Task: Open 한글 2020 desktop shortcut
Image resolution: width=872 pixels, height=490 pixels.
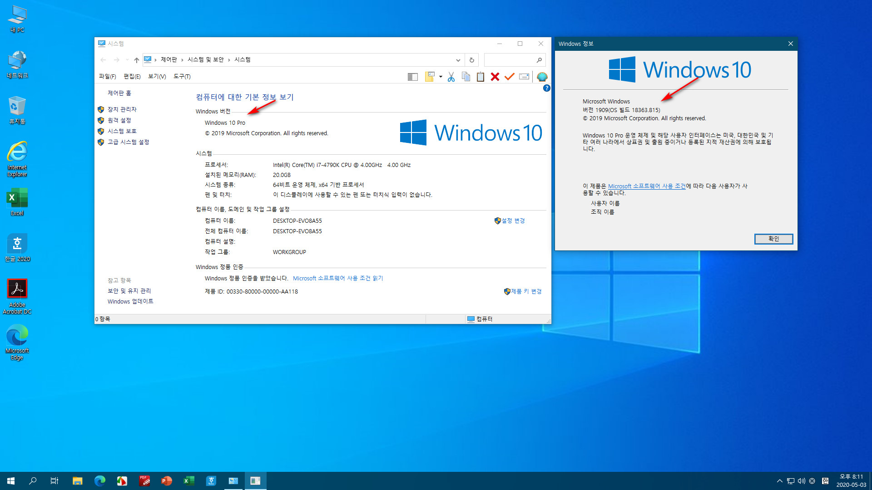Action: [17, 248]
